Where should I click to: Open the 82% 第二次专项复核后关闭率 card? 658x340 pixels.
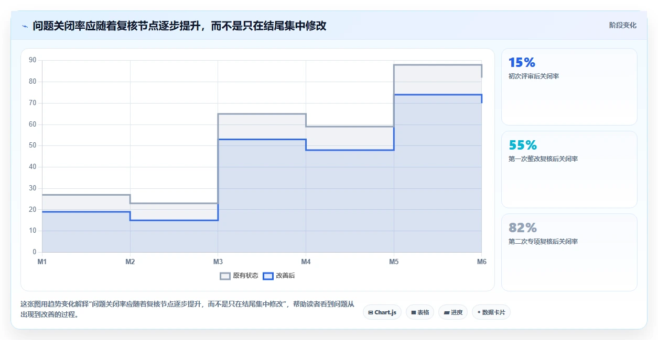point(569,252)
